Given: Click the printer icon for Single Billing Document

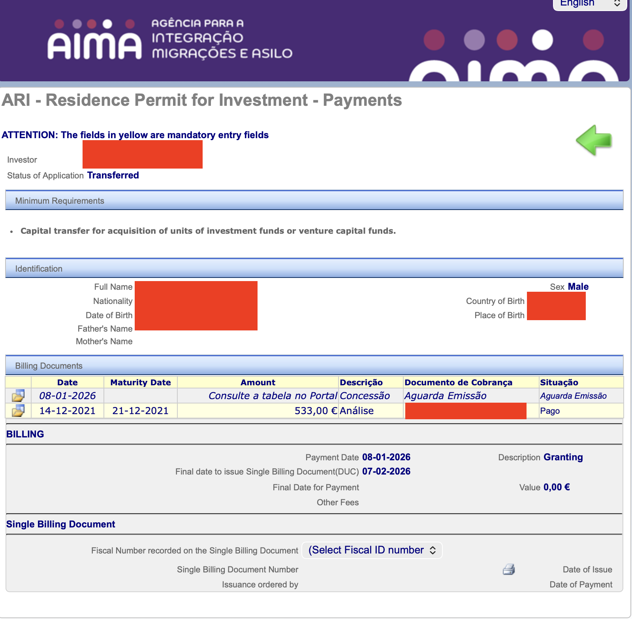Looking at the screenshot, I should pyautogui.click(x=509, y=569).
